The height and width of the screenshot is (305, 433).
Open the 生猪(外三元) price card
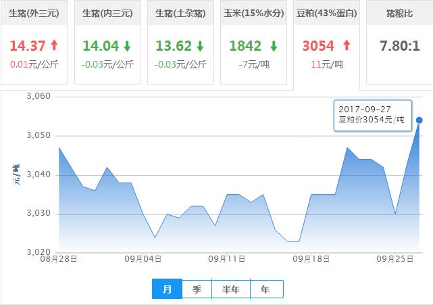pyautogui.click(x=34, y=43)
